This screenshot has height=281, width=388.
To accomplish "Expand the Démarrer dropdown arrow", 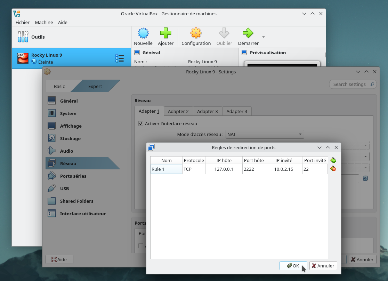I will click(263, 37).
